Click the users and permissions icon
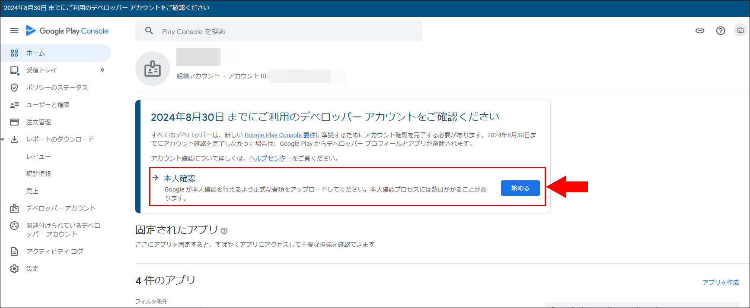The height and width of the screenshot is (308, 750). (x=14, y=105)
